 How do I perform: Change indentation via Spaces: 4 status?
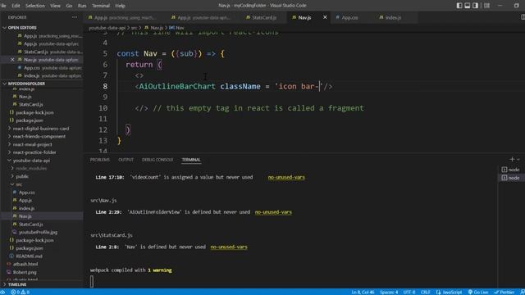389,292
